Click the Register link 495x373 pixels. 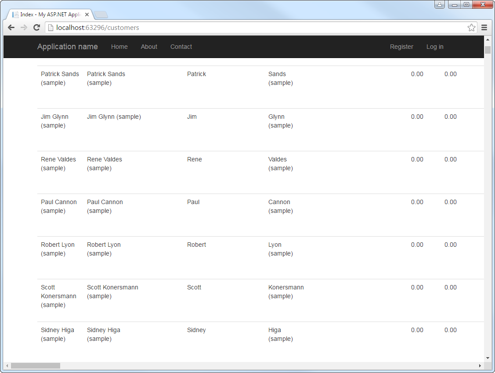coord(401,47)
